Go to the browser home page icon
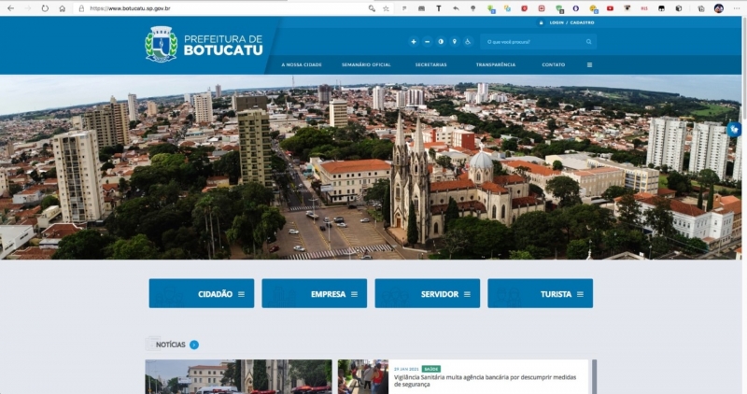The image size is (747, 394). click(62, 8)
